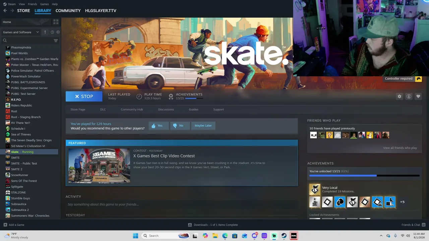Select Sea of Thieves in library
This screenshot has width=429, height=241.
coord(21,135)
